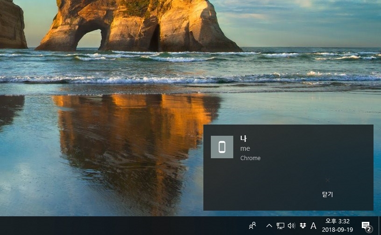
Task: Click the Show desktop strip at taskbar end
Action: click(x=380, y=226)
